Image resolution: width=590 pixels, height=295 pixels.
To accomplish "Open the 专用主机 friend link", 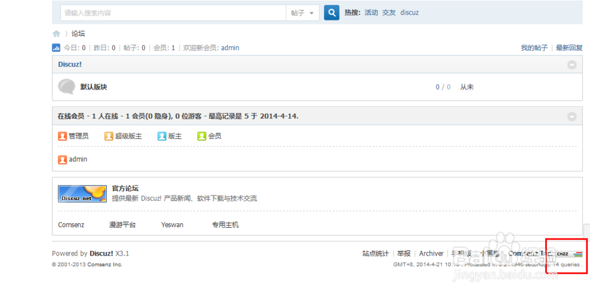I will (225, 225).
